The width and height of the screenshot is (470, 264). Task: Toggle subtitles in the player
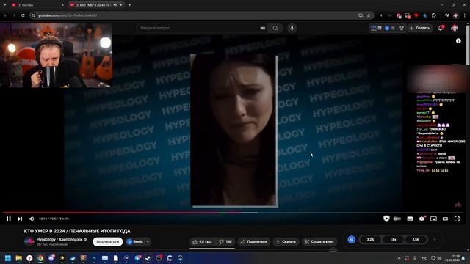[410, 219]
